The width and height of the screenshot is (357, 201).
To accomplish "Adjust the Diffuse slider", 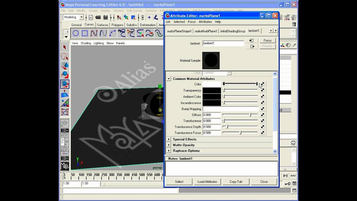I will tap(240, 115).
